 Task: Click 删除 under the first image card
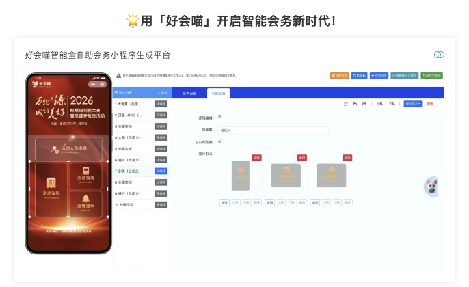coord(256,203)
